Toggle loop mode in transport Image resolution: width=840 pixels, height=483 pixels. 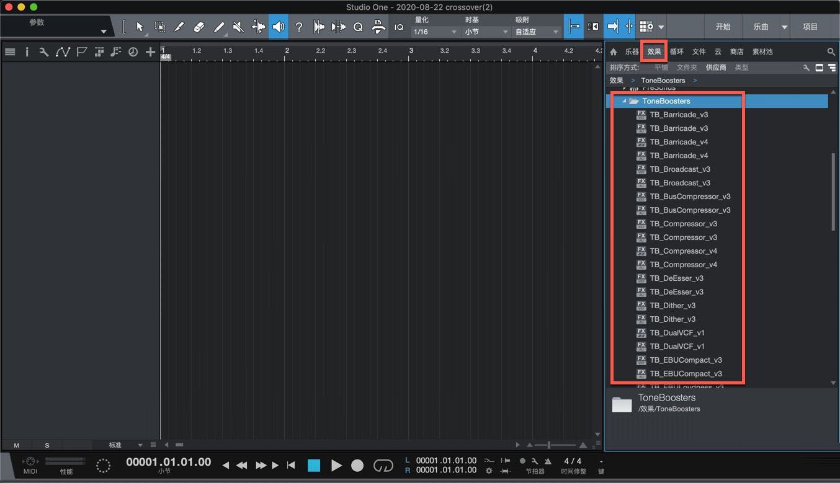pyautogui.click(x=383, y=465)
